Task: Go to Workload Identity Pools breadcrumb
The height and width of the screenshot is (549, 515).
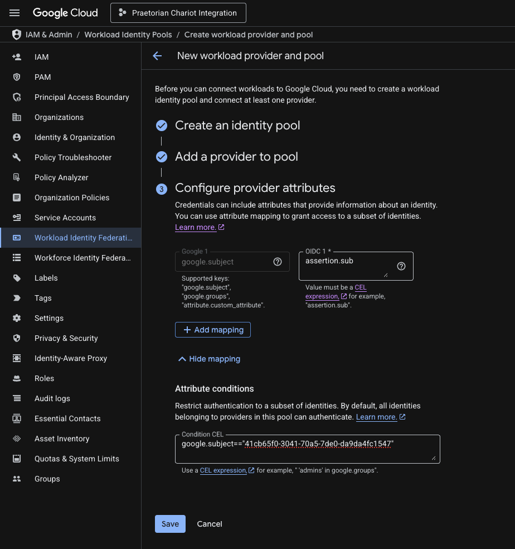Action: tap(128, 35)
